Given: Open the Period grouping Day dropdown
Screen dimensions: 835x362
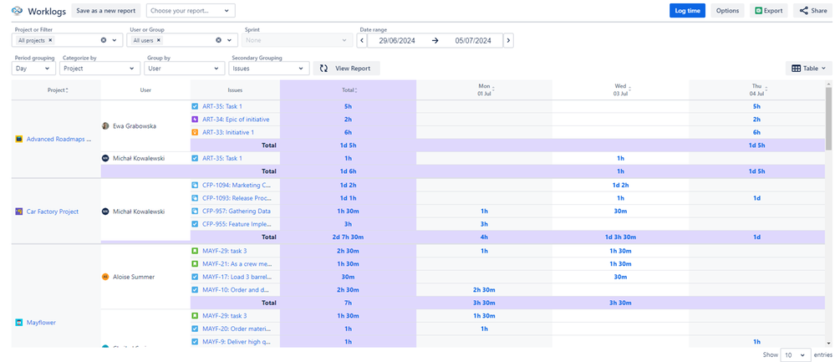Looking at the screenshot, I should pos(33,69).
